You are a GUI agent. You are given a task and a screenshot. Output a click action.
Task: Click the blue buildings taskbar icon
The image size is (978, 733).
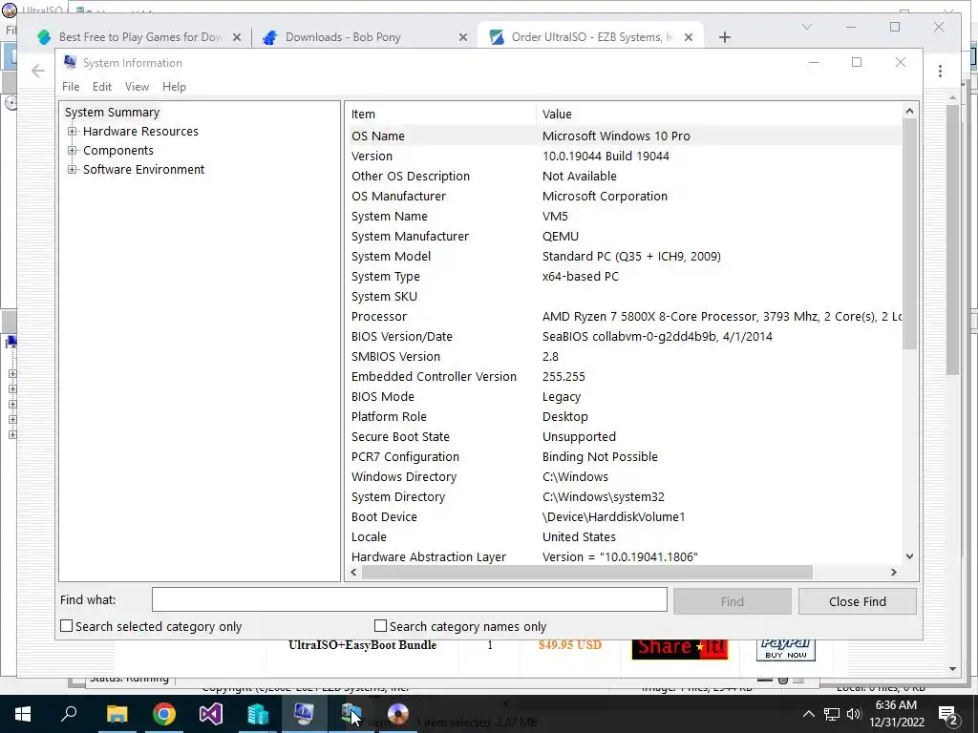[x=257, y=714]
